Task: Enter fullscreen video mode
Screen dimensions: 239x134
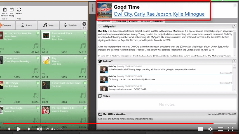Action: [231, 129]
